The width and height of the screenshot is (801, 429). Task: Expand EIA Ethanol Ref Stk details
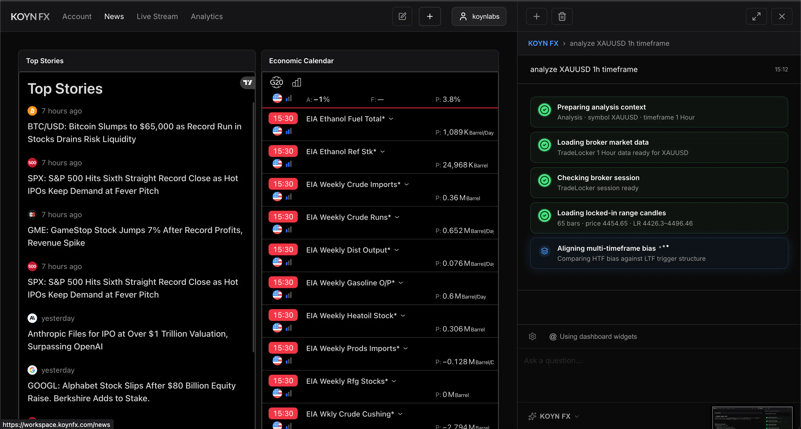coord(382,152)
